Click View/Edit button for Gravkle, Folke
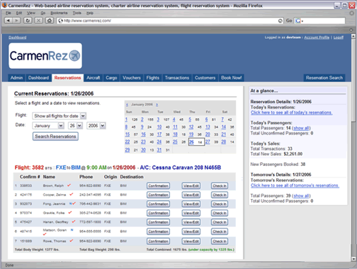Image resolution: width=357 pixels, height=269 pixels. click(x=191, y=213)
